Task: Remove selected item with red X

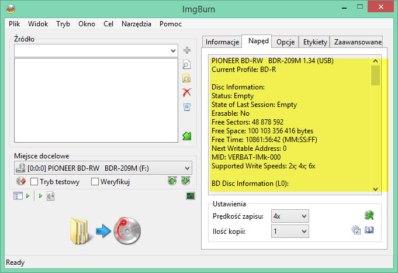Action: [x=187, y=92]
